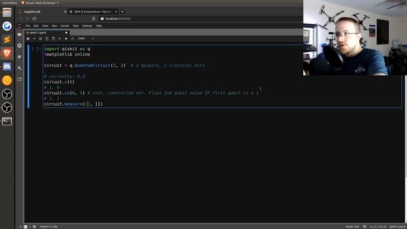Click the unsaved dot on the notebook tab
The width and height of the screenshot is (407, 229).
66,32
